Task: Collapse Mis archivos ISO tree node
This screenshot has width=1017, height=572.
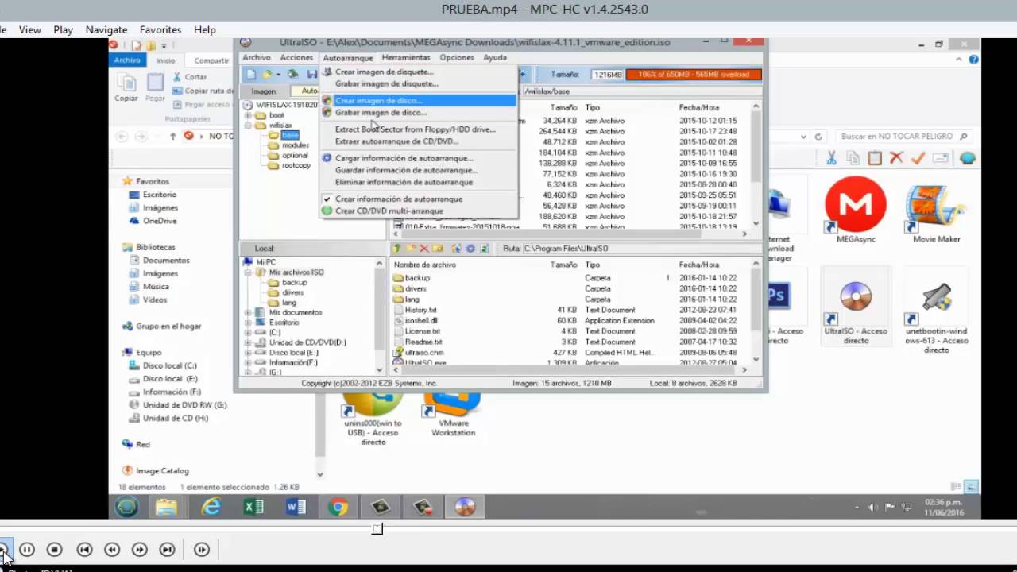Action: (249, 272)
